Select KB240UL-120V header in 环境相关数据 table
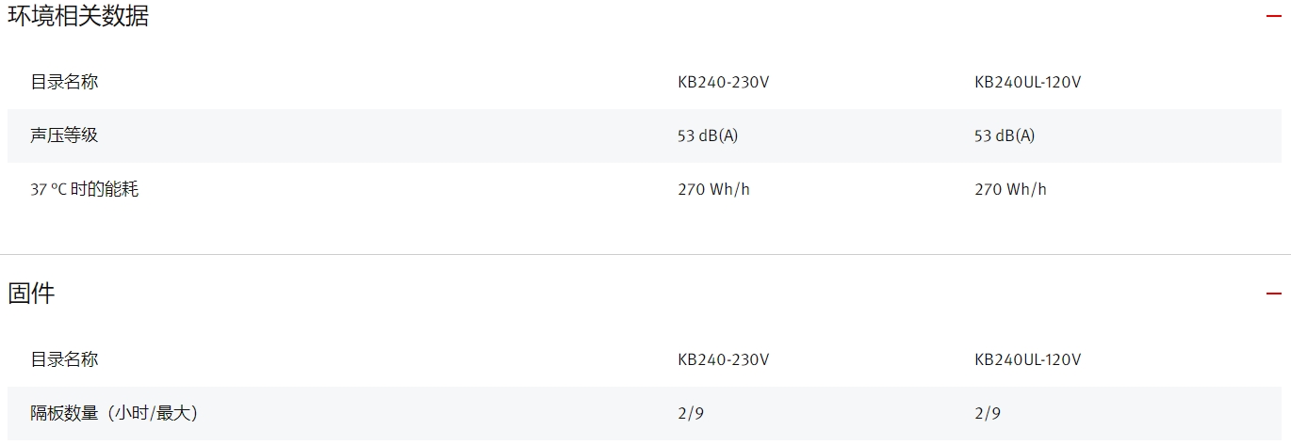The image size is (1291, 445). pyautogui.click(x=1028, y=82)
